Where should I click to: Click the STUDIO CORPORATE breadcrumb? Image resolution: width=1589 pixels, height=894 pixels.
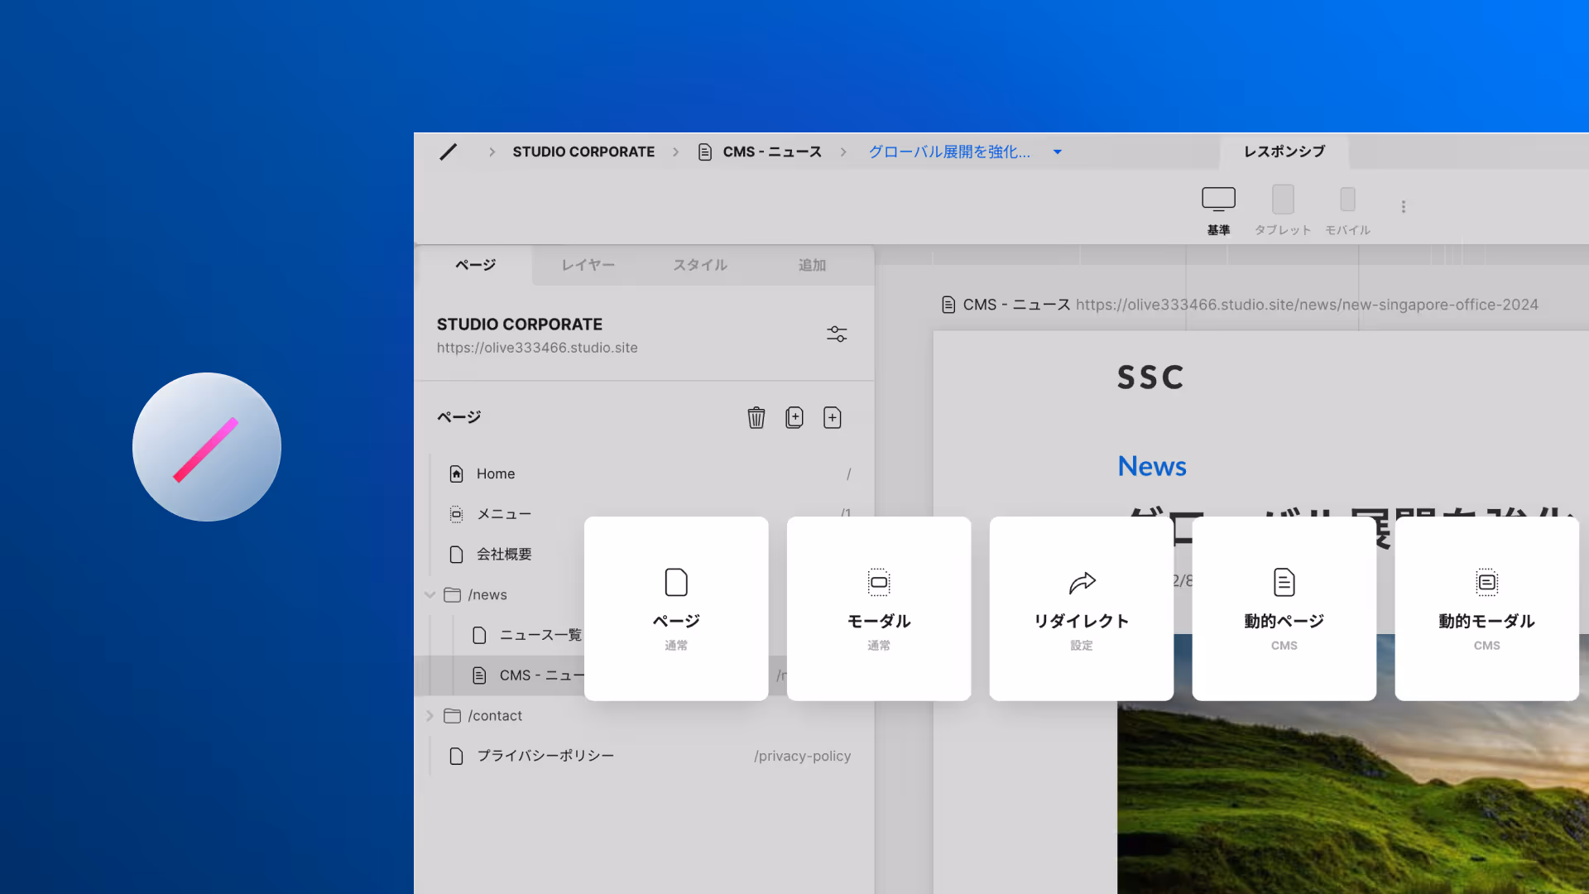pyautogui.click(x=583, y=151)
